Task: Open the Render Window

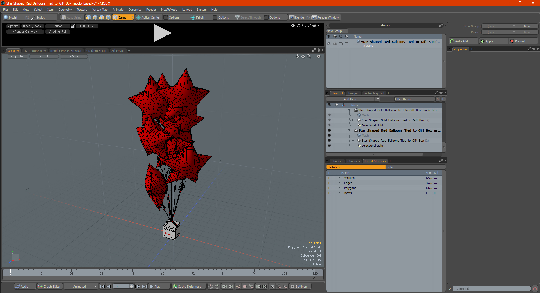Action: tap(325, 17)
